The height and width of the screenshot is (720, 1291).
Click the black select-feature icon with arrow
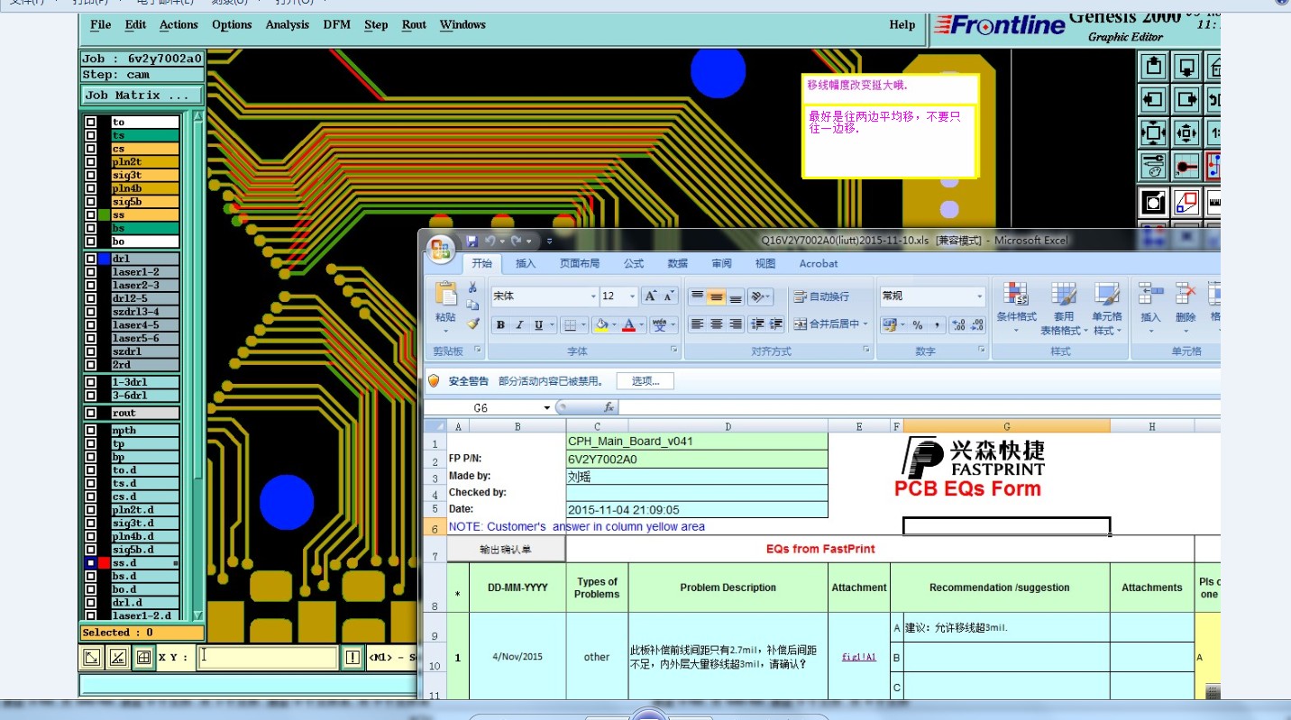tap(1154, 202)
